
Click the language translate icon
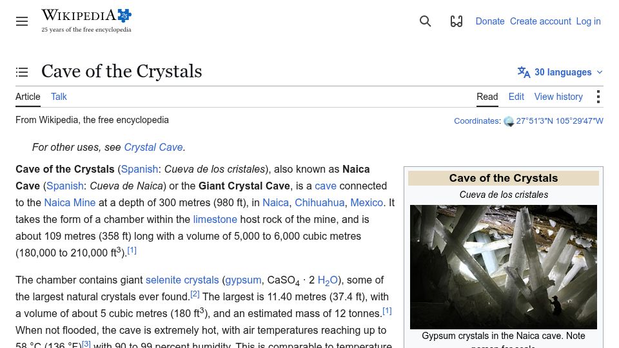click(524, 72)
